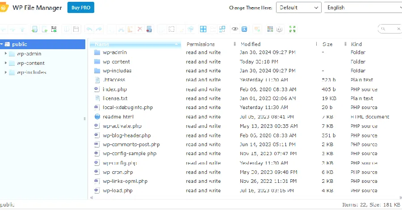The image size is (402, 211).
Task: Clear the search with the x button
Action: pyautogui.click(x=398, y=29)
